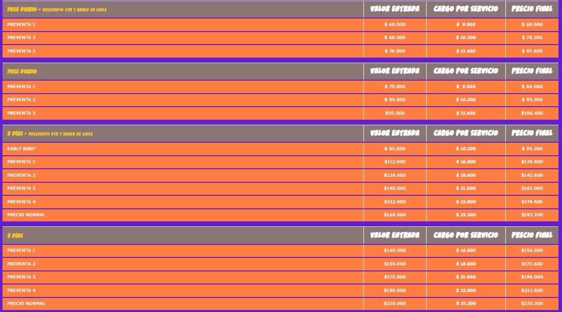
Task: Click the $168.000 normal price value
Action: coord(395,215)
